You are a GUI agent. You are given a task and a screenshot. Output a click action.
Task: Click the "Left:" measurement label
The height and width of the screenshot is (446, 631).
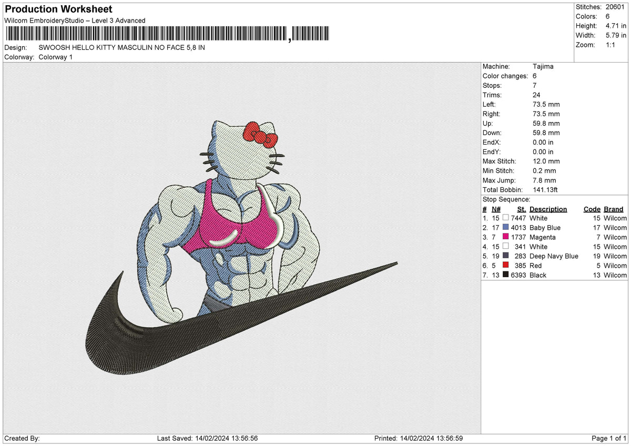[x=490, y=104]
